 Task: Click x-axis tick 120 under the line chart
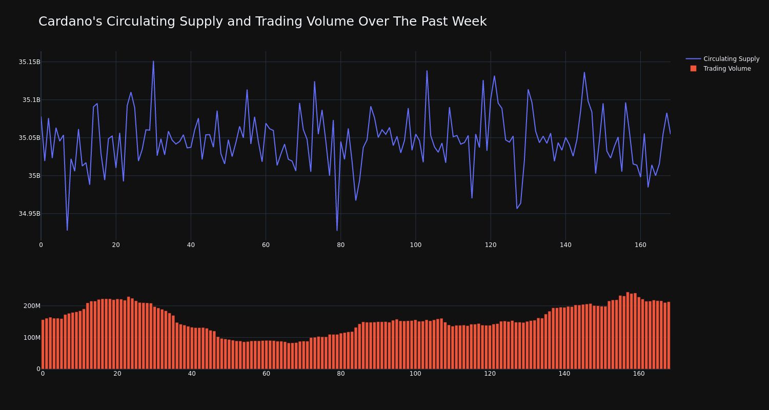491,245
